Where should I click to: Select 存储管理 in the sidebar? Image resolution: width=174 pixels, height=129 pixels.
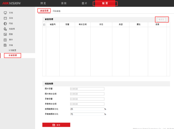[x=13, y=55]
